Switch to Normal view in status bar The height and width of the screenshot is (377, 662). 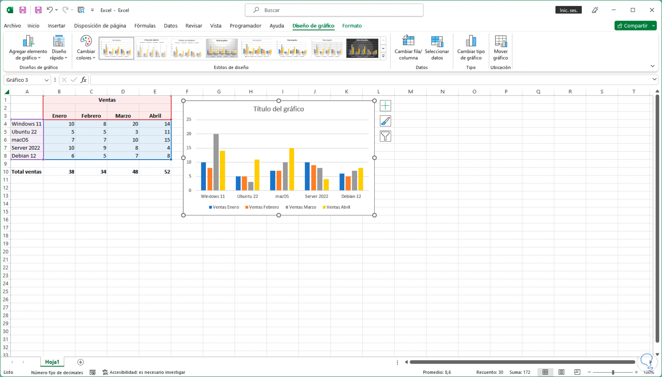(x=545, y=372)
